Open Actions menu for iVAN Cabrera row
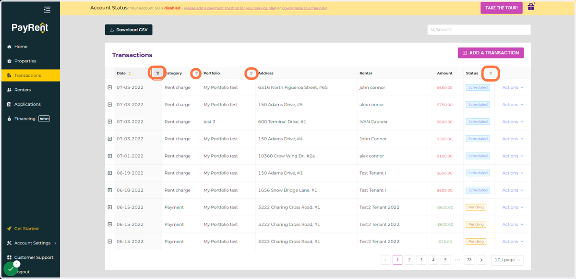The width and height of the screenshot is (576, 279). point(513,122)
